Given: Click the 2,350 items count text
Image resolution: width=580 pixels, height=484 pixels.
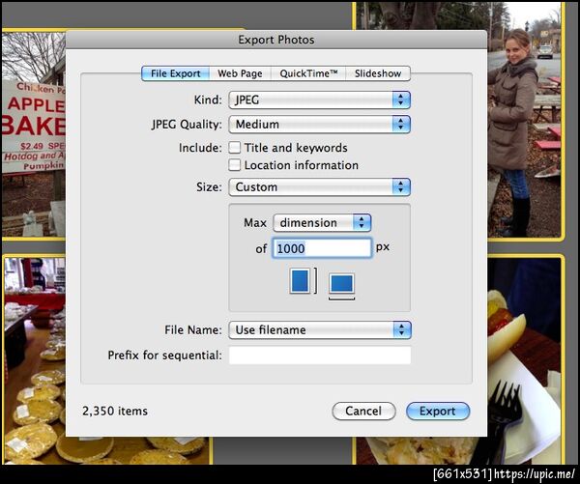Looking at the screenshot, I should point(115,412).
